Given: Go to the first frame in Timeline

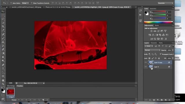Looking at the screenshot, I should [22, 100].
